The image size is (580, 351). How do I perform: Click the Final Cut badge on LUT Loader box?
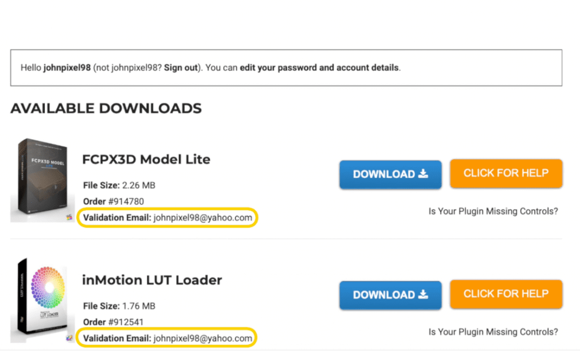pos(70,337)
